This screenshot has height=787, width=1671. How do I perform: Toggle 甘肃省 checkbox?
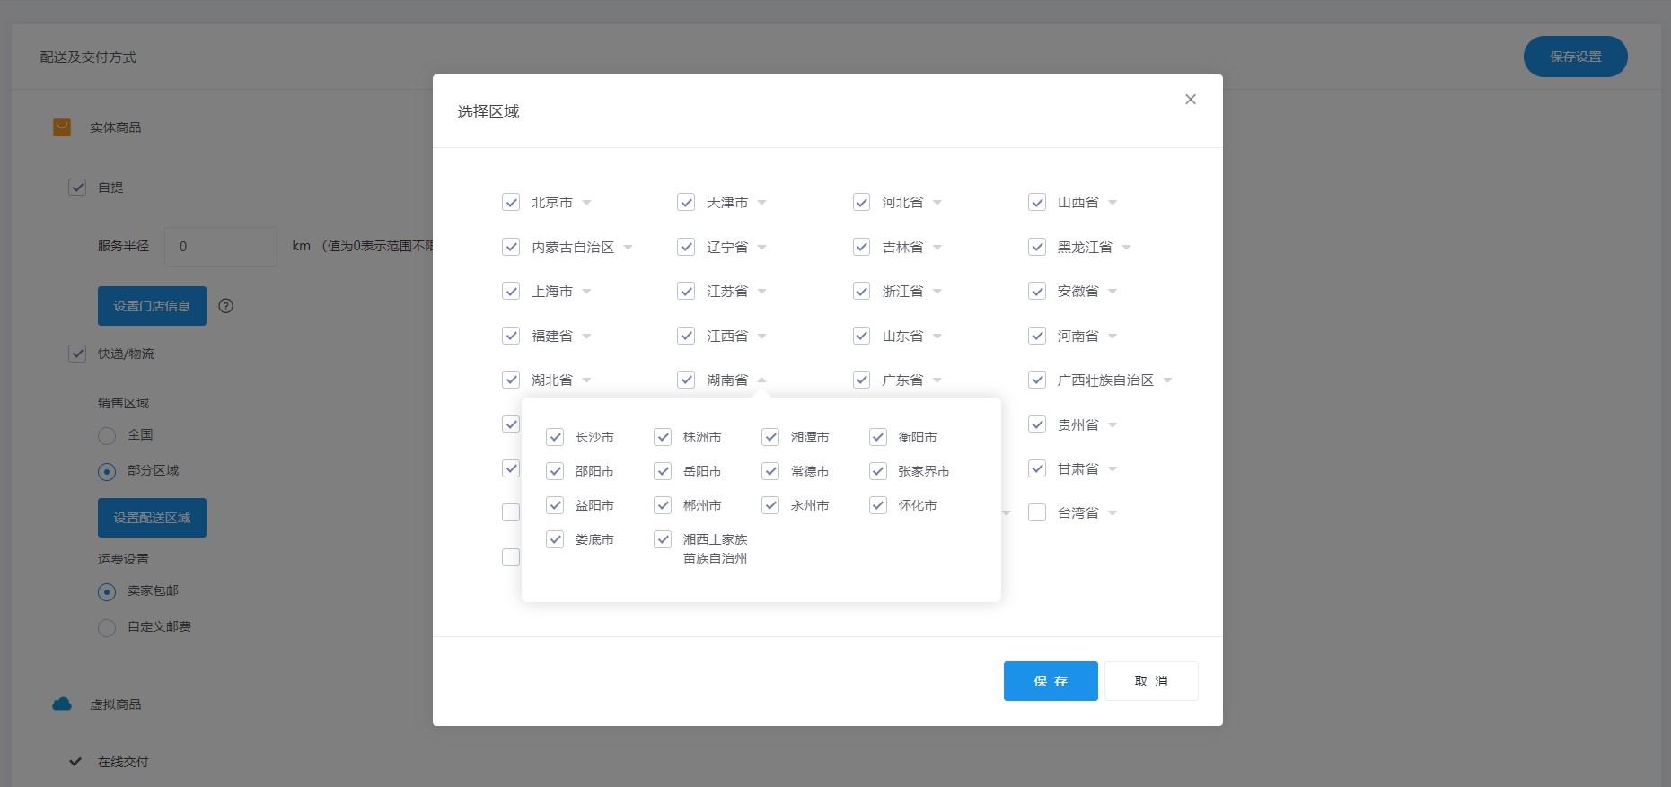(1037, 468)
